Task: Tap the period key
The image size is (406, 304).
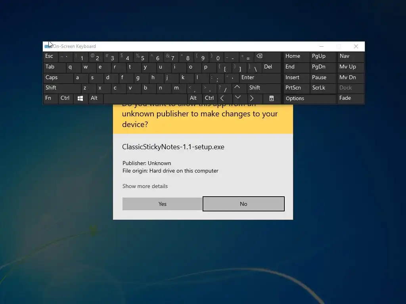Action: 209,88
